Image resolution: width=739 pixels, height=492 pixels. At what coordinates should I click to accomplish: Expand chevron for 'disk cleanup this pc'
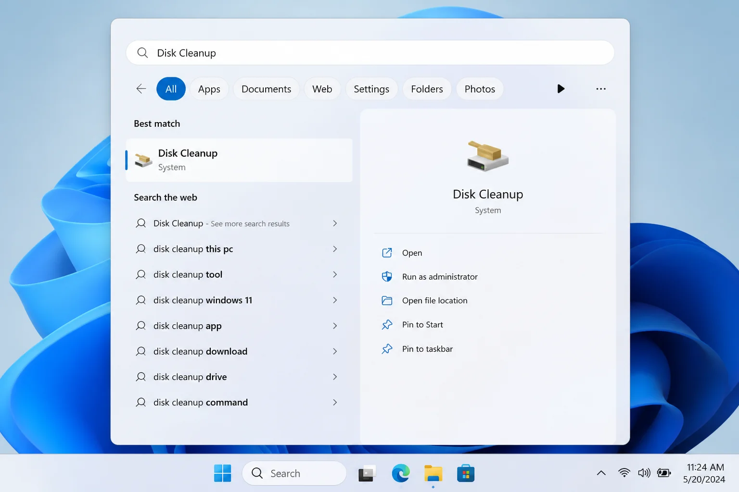[335, 249]
